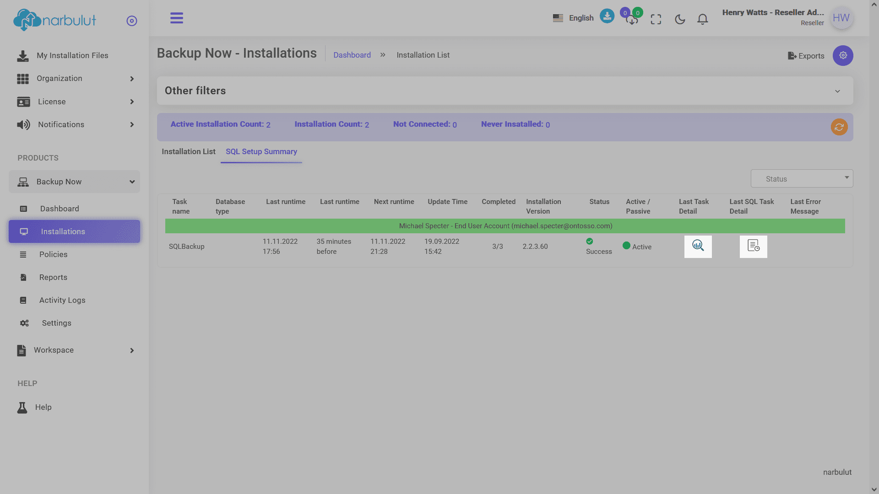Click the License card icon
This screenshot has width=879, height=494.
pos(23,102)
